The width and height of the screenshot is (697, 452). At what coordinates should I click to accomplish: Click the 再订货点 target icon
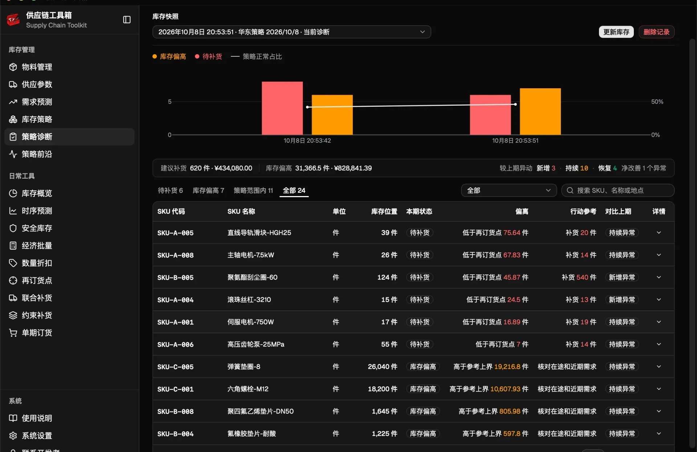[13, 280]
